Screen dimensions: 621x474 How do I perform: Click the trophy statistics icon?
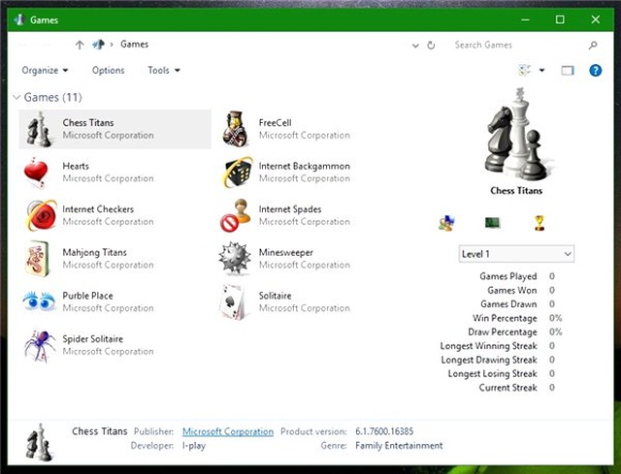click(539, 223)
